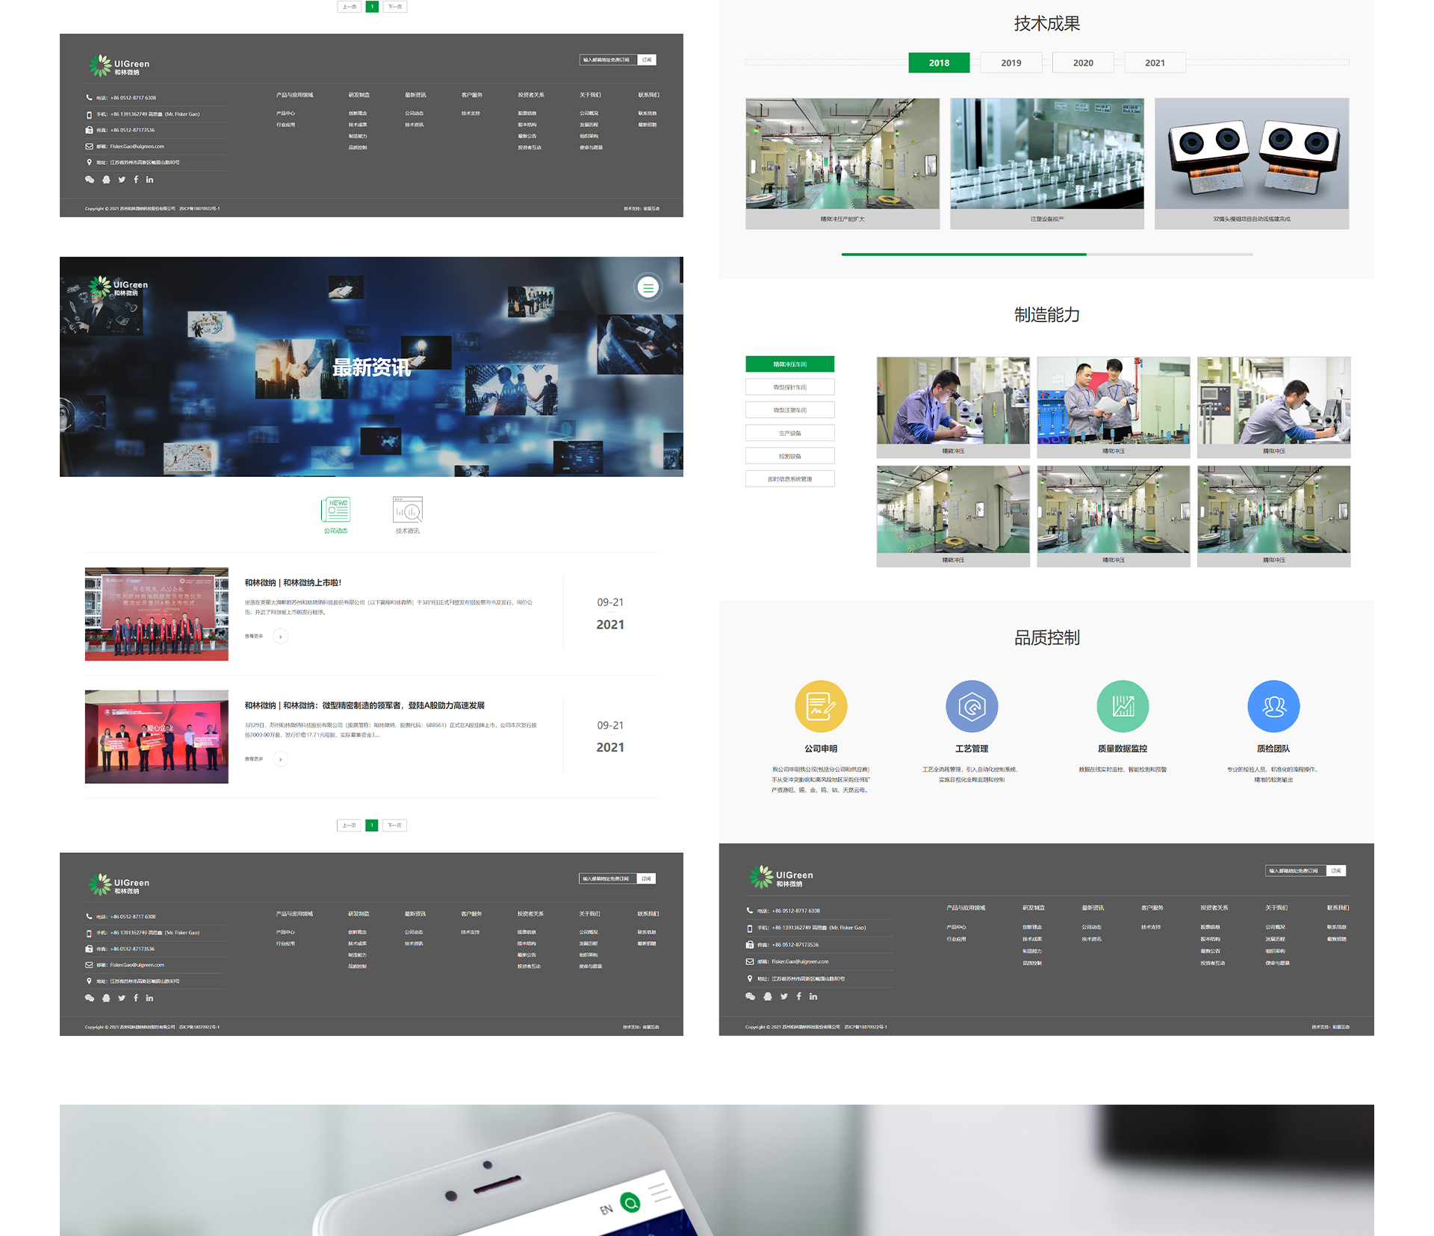Open Twitter icon in footer below news list
Image resolution: width=1434 pixels, height=1236 pixels.
(122, 998)
